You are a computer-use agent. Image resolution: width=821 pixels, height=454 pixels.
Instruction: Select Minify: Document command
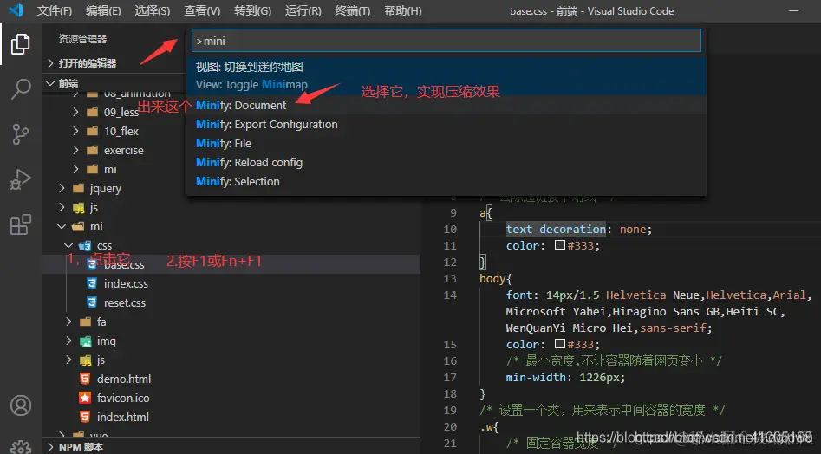[x=446, y=105]
